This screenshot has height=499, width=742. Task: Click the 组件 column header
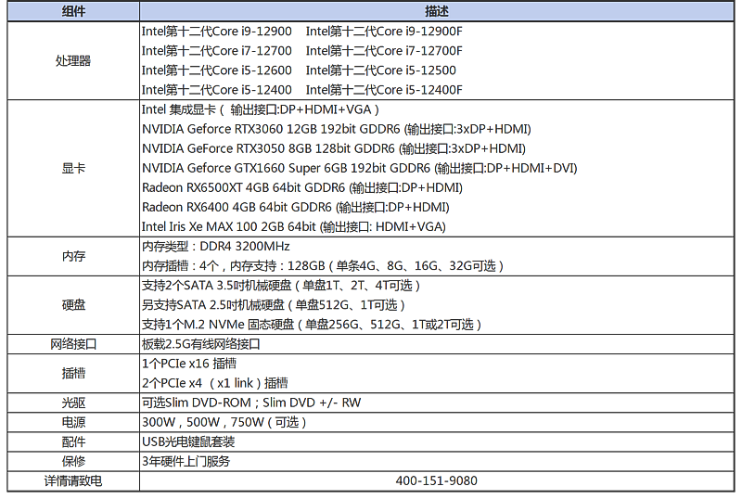point(73,11)
